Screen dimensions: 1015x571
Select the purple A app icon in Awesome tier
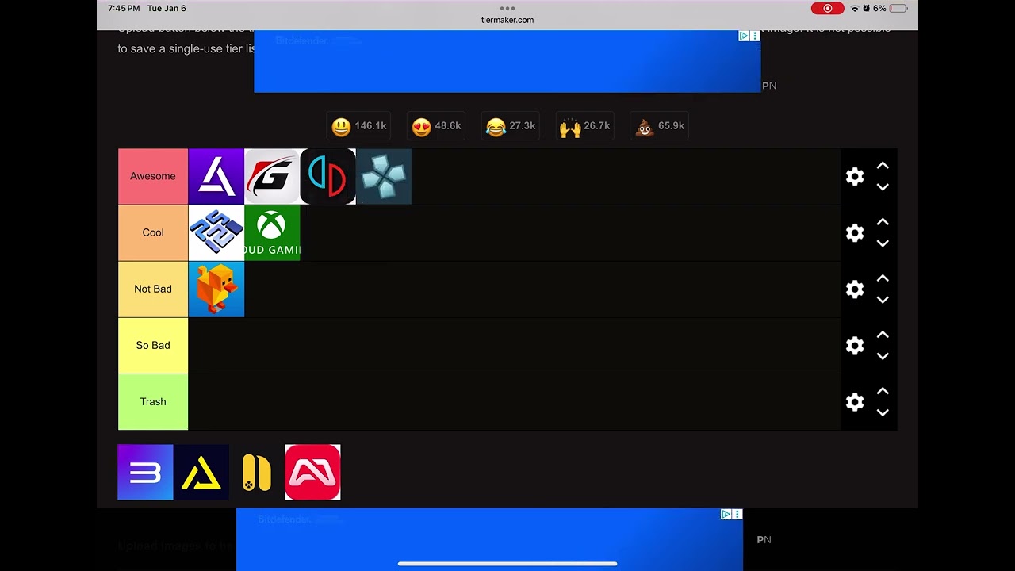tap(216, 176)
